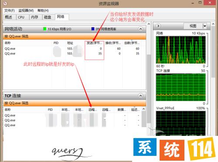Viewport: 218px width, 162px height.
Task: Click the Vnet_PPPoE graph
Action: pyautogui.click(x=181, y=123)
